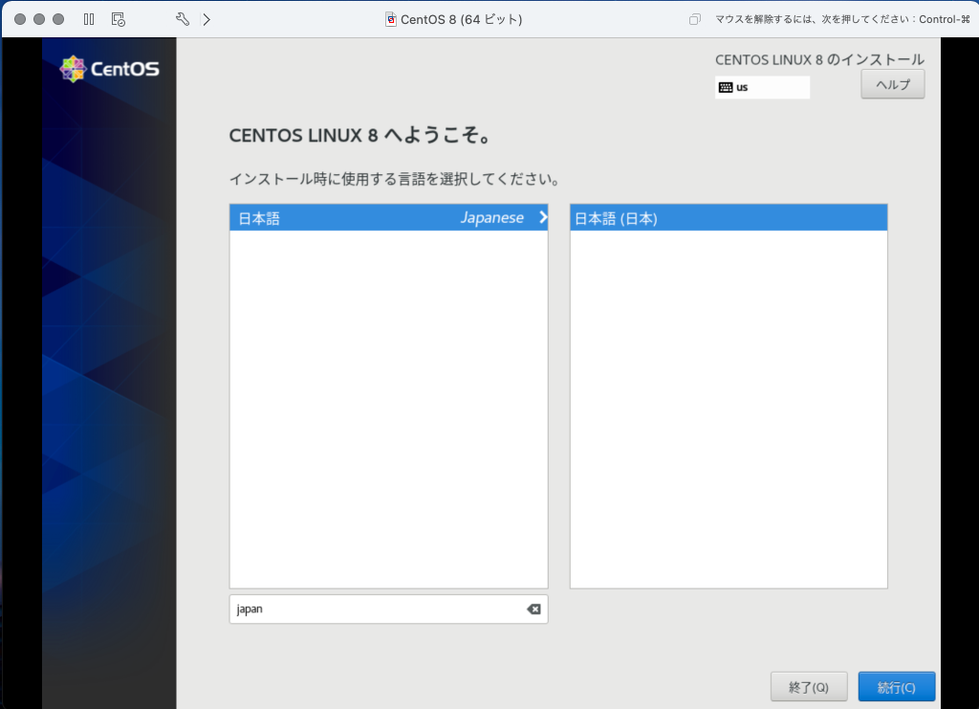
Task: Click 終了 to quit the installer
Action: (x=808, y=686)
